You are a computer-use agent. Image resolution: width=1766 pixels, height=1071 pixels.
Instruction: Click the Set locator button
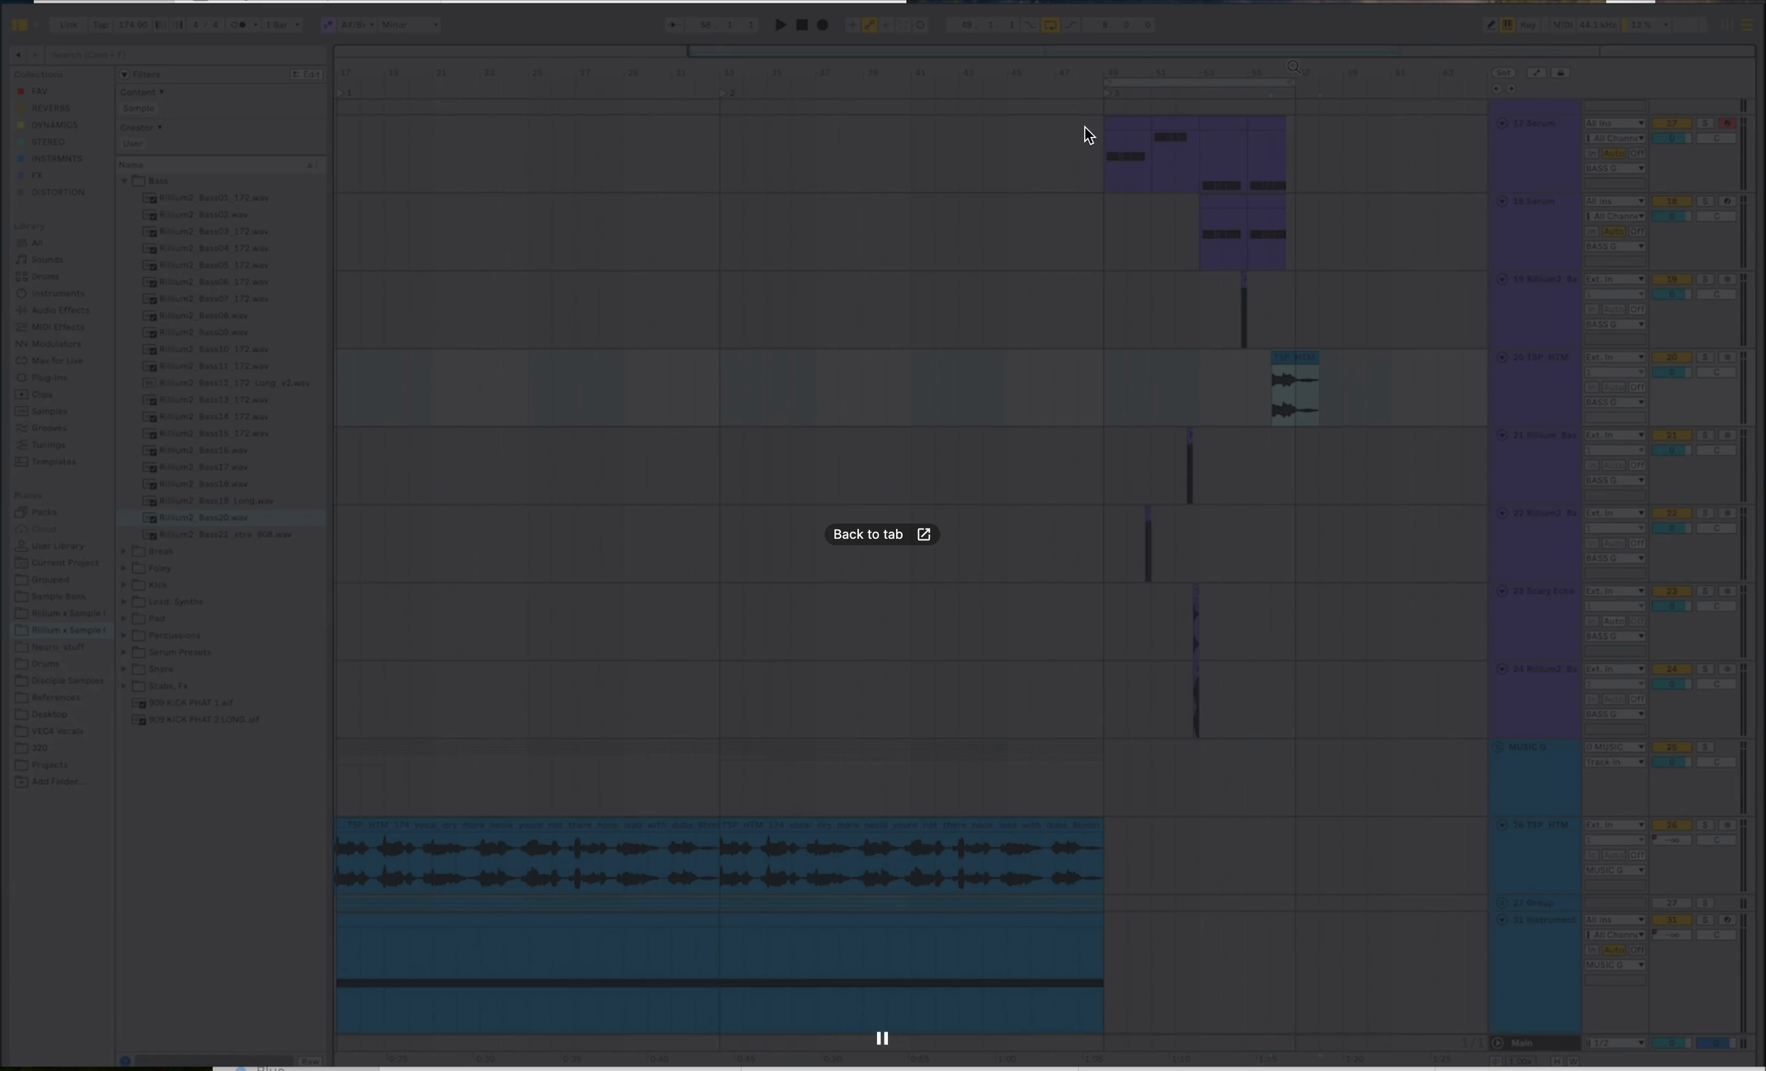pos(1503,73)
